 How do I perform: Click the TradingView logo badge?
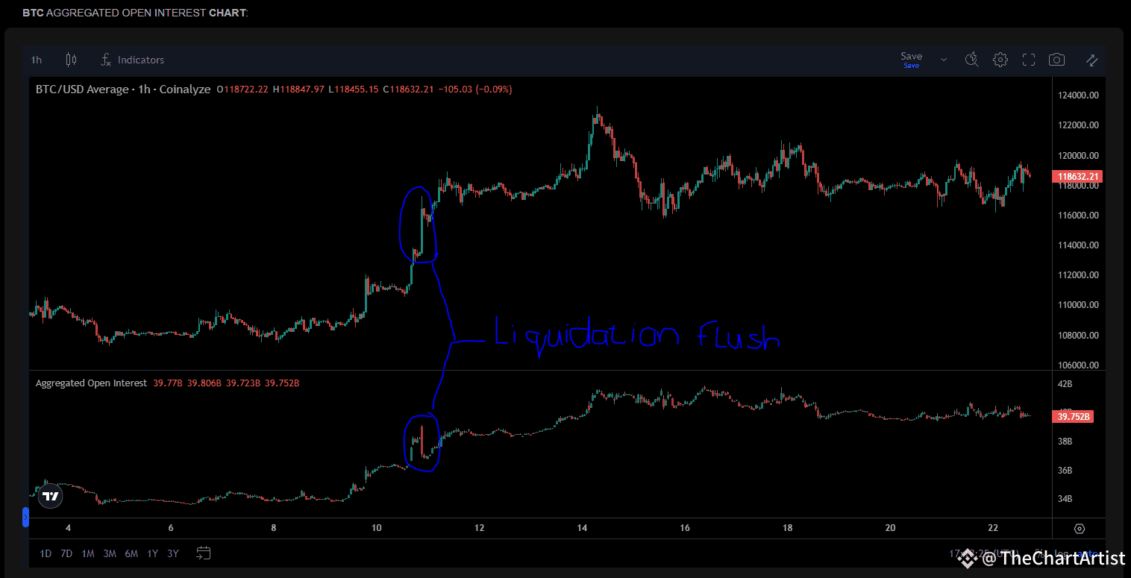click(x=50, y=496)
